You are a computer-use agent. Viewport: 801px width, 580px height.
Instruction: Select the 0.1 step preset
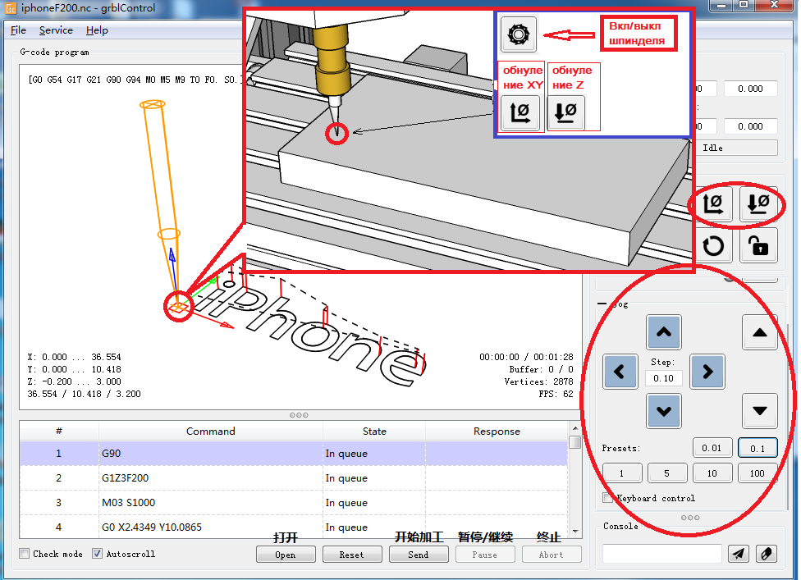pos(758,448)
